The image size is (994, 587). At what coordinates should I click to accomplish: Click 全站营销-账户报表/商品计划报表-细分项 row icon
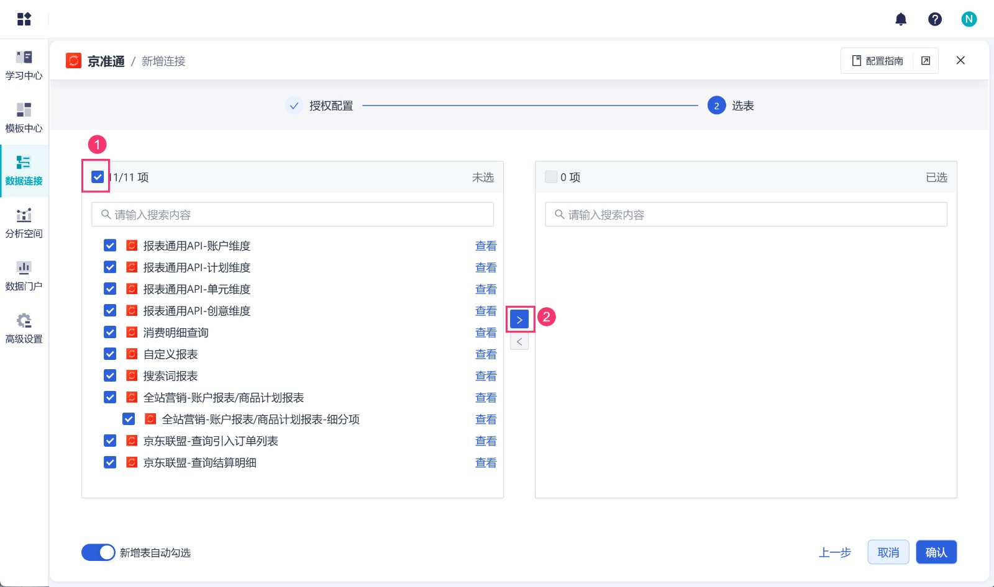pos(150,419)
